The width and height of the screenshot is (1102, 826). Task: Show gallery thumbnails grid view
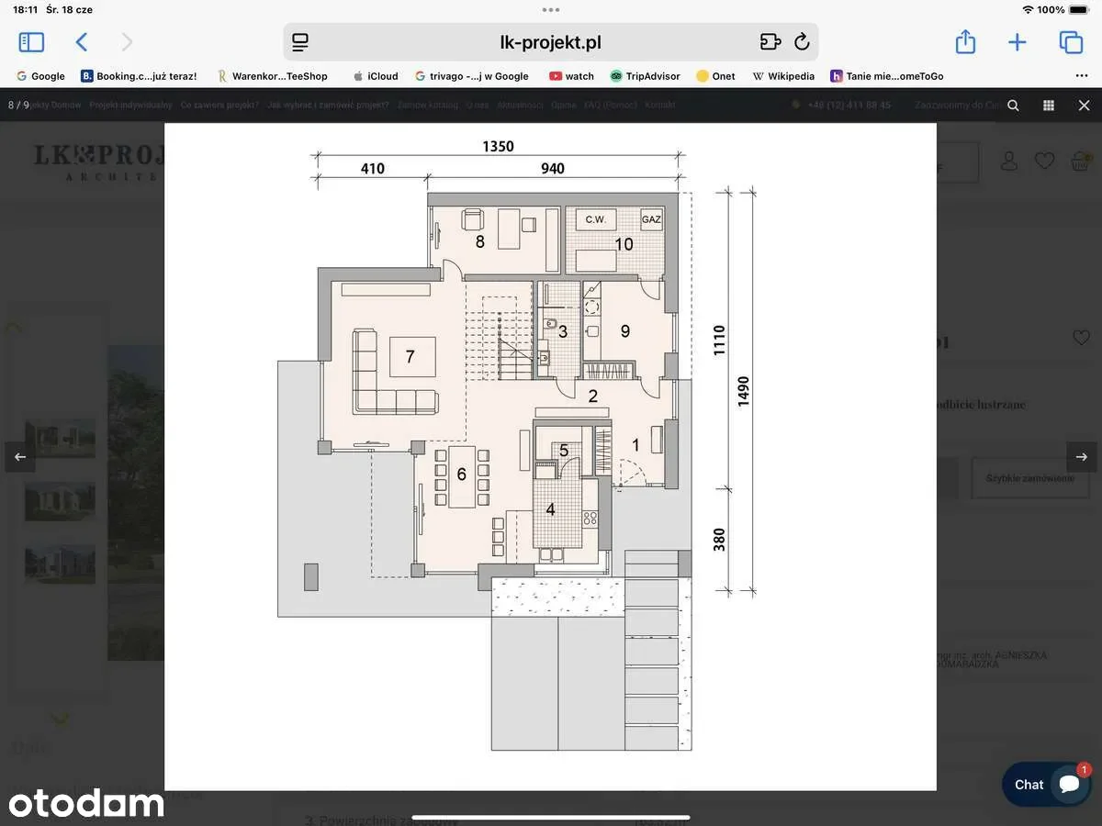click(1049, 106)
